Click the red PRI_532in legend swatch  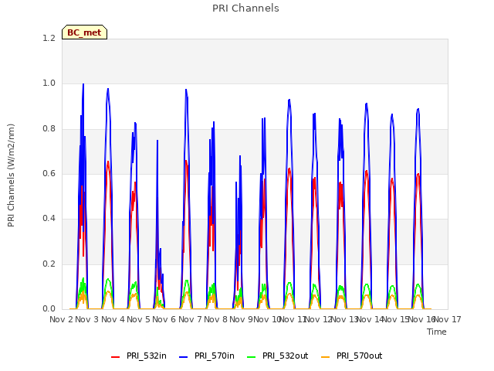click(115, 357)
